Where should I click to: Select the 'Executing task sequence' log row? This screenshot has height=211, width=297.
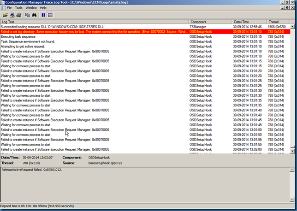coord(145,36)
